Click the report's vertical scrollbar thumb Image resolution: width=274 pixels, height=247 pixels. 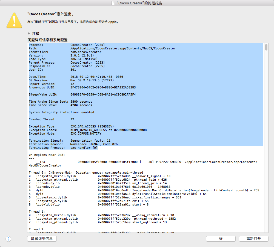266,47
